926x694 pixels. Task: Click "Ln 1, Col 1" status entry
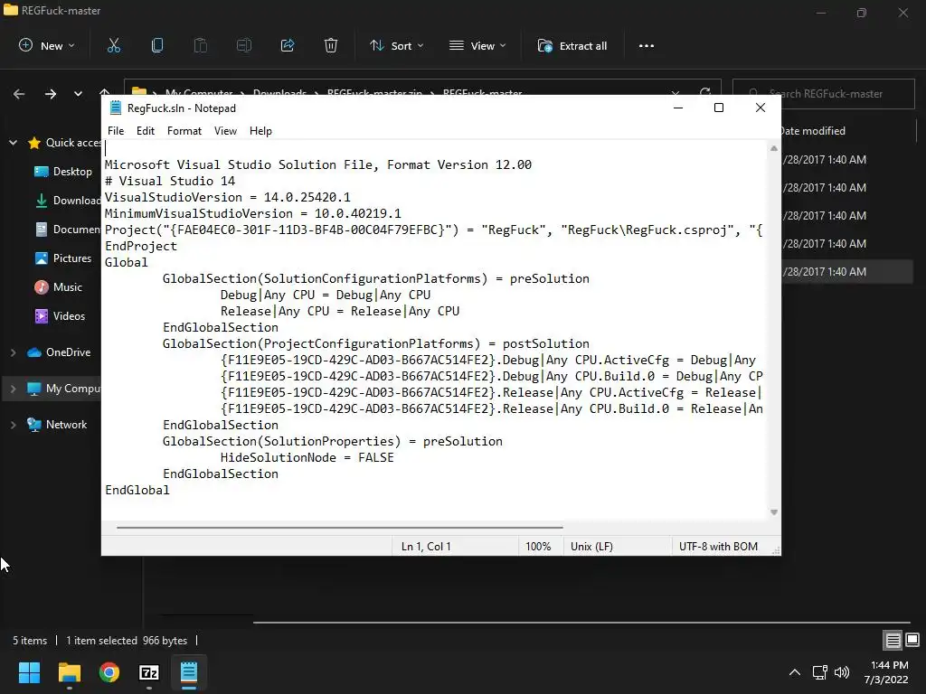pos(426,547)
